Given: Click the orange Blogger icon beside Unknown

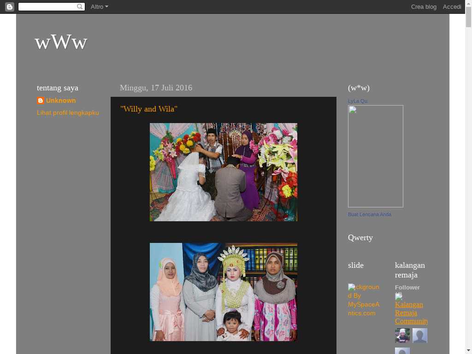Looking at the screenshot, I should tap(41, 100).
